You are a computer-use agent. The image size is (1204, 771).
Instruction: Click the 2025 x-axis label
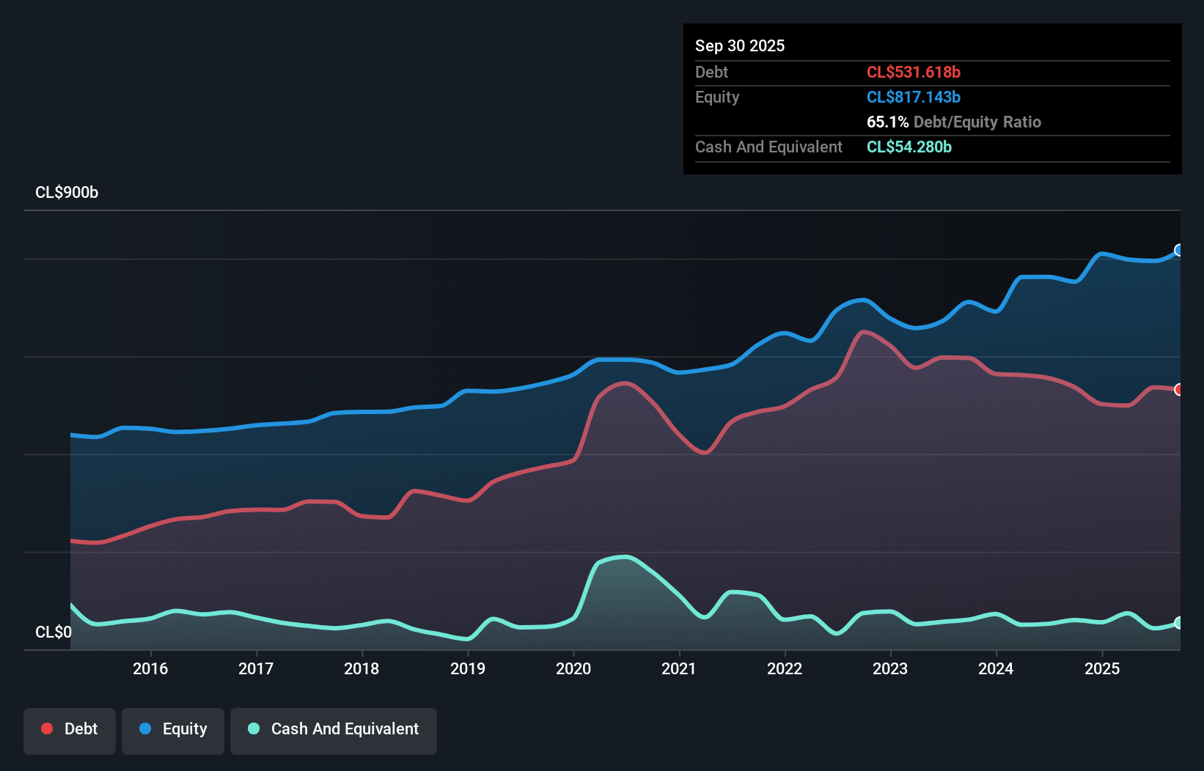tap(1102, 668)
